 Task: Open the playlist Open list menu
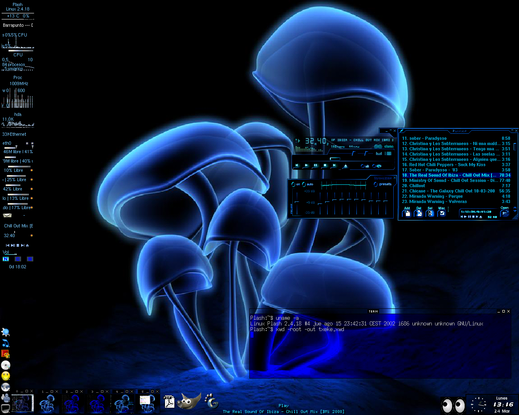pyautogui.click(x=505, y=212)
